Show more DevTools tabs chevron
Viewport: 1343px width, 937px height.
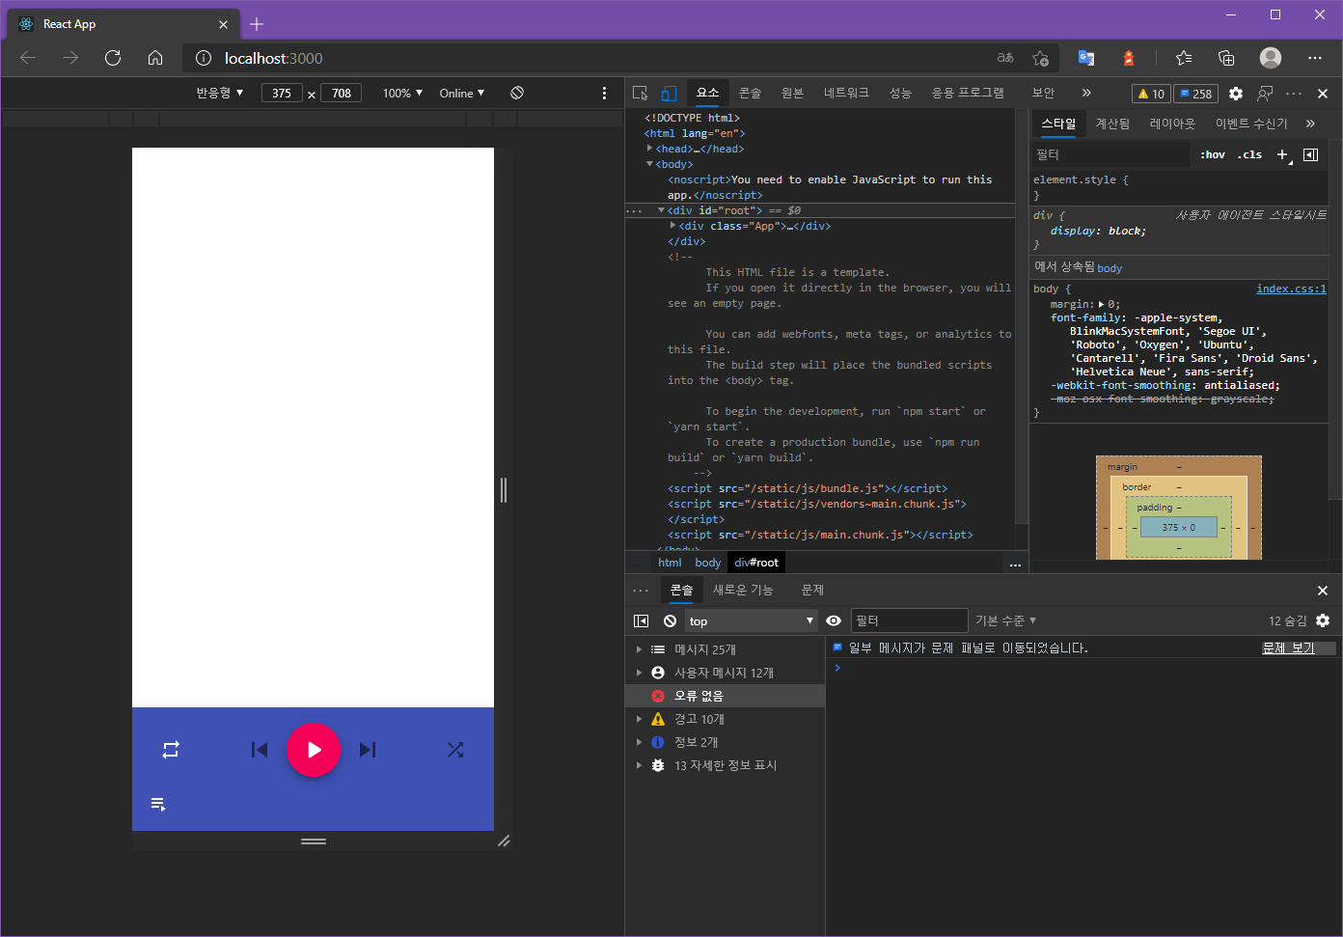(x=1086, y=93)
